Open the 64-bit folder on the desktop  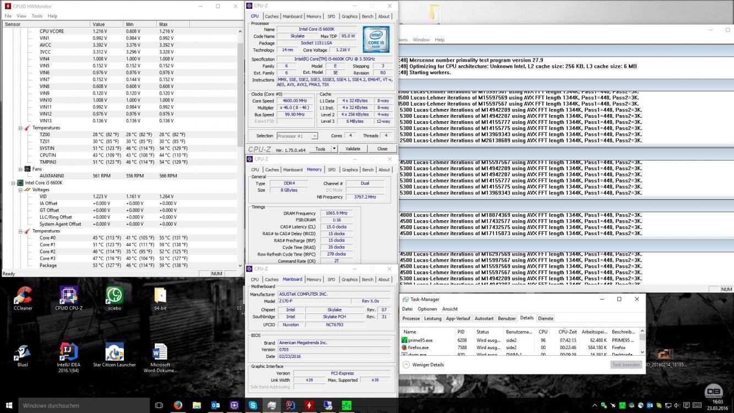pyautogui.click(x=160, y=298)
